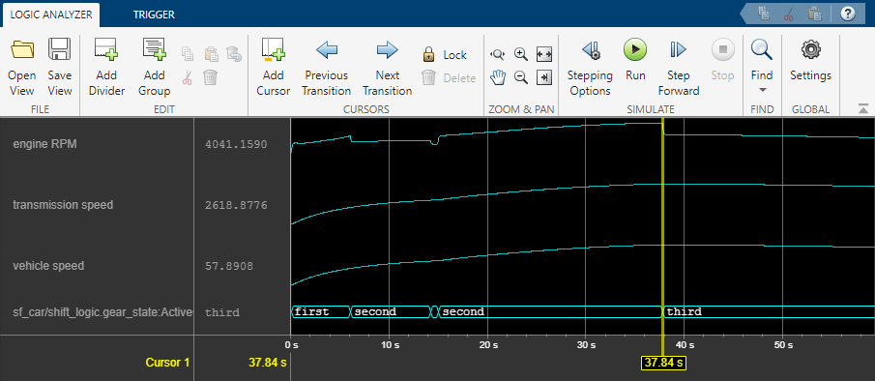Click the Delete cursor button
The width and height of the screenshot is (875, 381).
pyautogui.click(x=449, y=78)
